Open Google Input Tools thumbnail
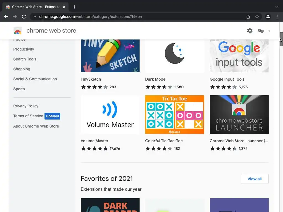This screenshot has width=283, height=212. click(x=239, y=56)
